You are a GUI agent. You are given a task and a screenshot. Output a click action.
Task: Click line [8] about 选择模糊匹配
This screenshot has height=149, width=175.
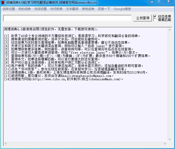52,59
